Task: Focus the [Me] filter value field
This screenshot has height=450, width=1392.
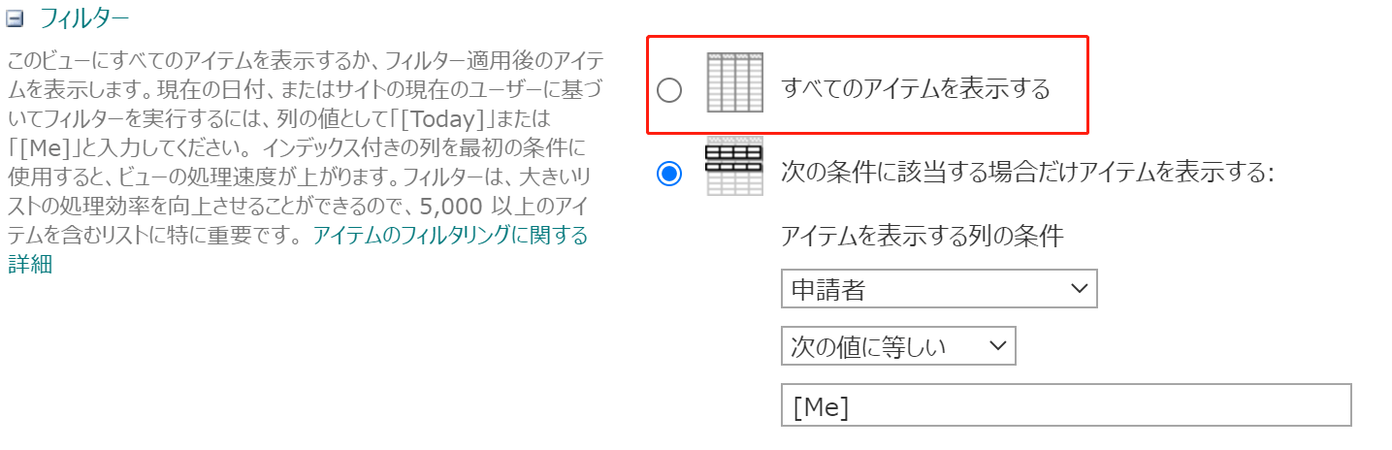Action: [1065, 405]
